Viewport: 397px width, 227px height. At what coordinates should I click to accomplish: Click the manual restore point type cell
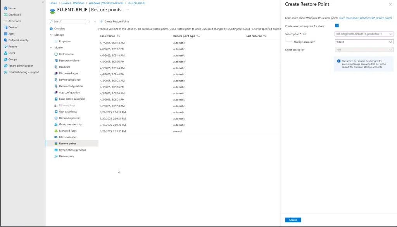(178, 131)
